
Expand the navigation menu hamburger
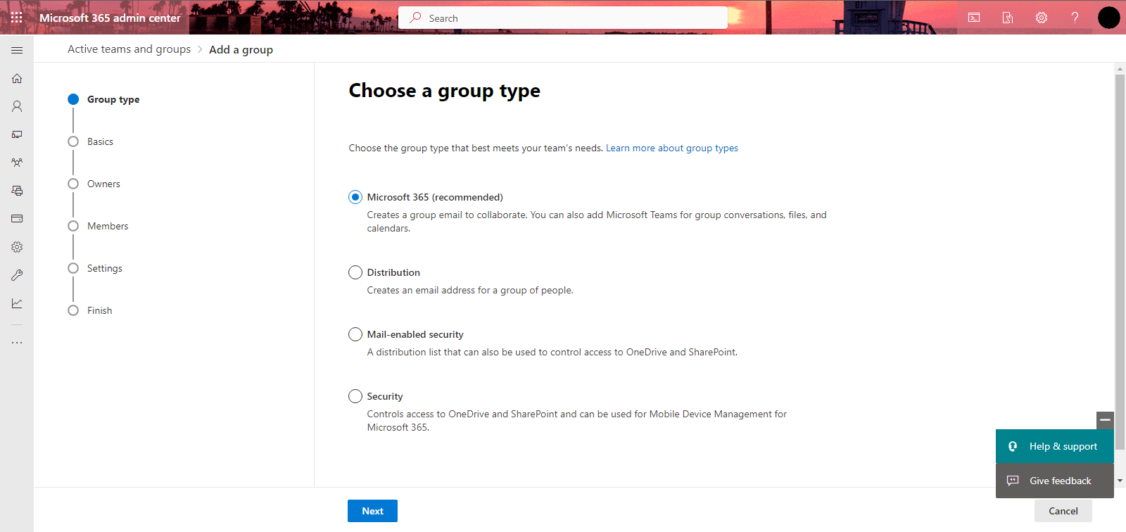(x=17, y=50)
